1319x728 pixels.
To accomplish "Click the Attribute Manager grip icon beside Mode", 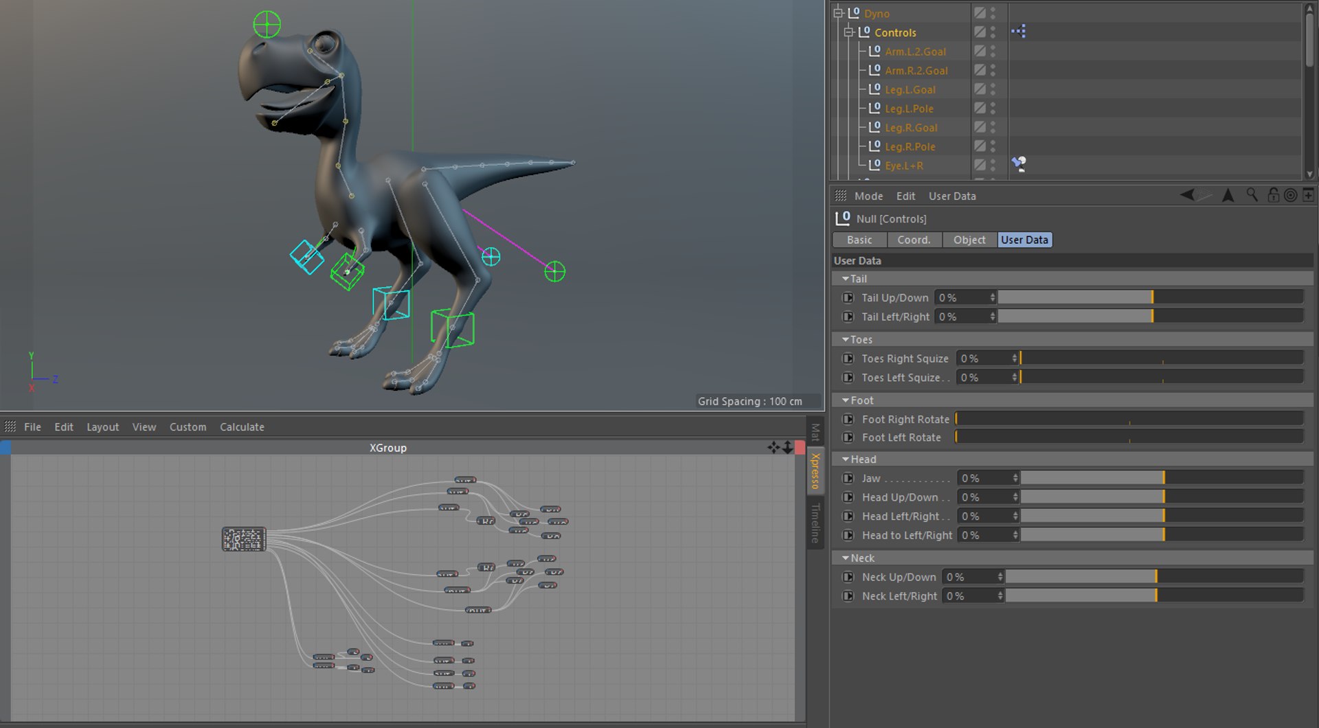I will (840, 196).
